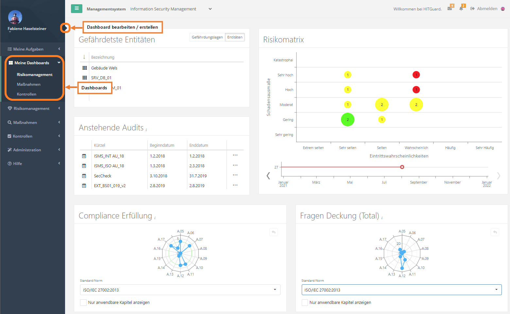This screenshot has width=510, height=314.
Task: Click the calendar icon for ISMS_INT AU_18
Action: pyautogui.click(x=84, y=156)
